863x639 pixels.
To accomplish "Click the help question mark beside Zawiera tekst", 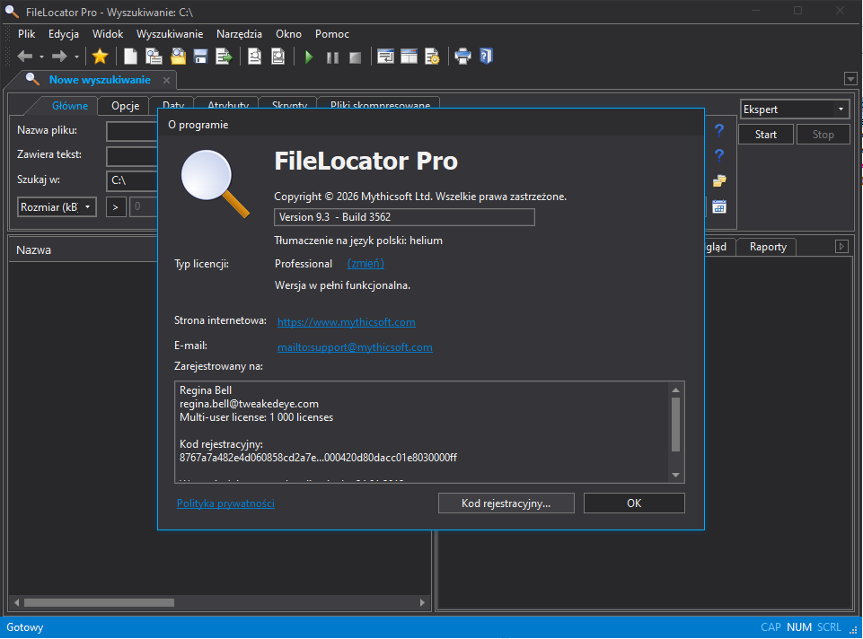I will [718, 155].
